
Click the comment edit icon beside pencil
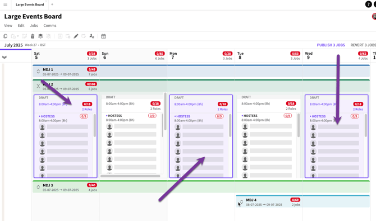pos(84,36)
